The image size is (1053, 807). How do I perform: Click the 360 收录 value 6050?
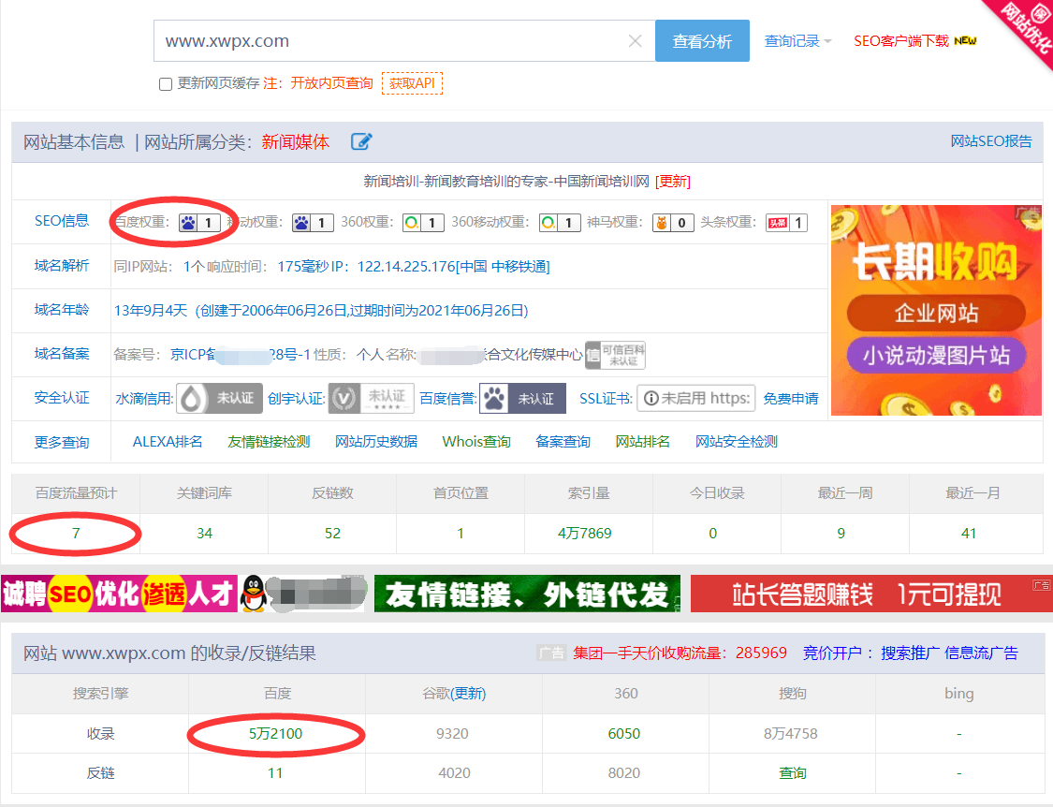click(624, 734)
